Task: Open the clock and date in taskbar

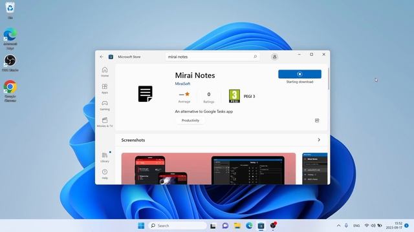Action: pyautogui.click(x=394, y=226)
